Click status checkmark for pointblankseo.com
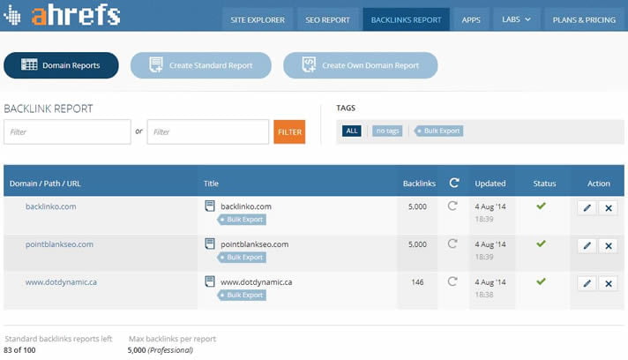The image size is (628, 360). coord(541,244)
